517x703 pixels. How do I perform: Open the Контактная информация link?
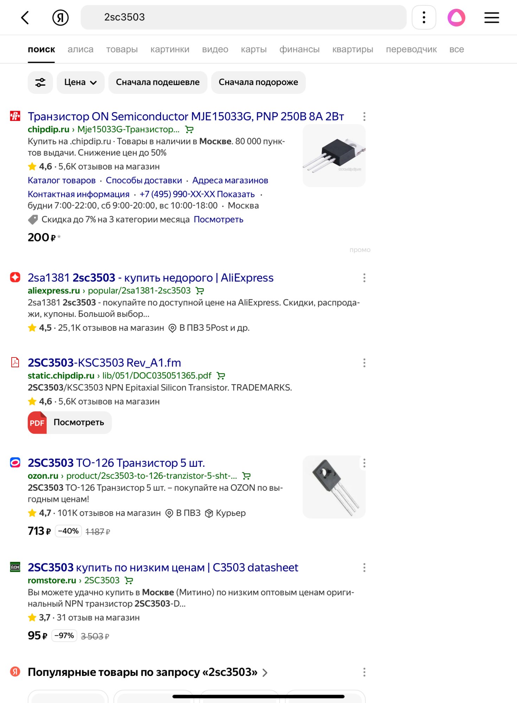pos(78,194)
